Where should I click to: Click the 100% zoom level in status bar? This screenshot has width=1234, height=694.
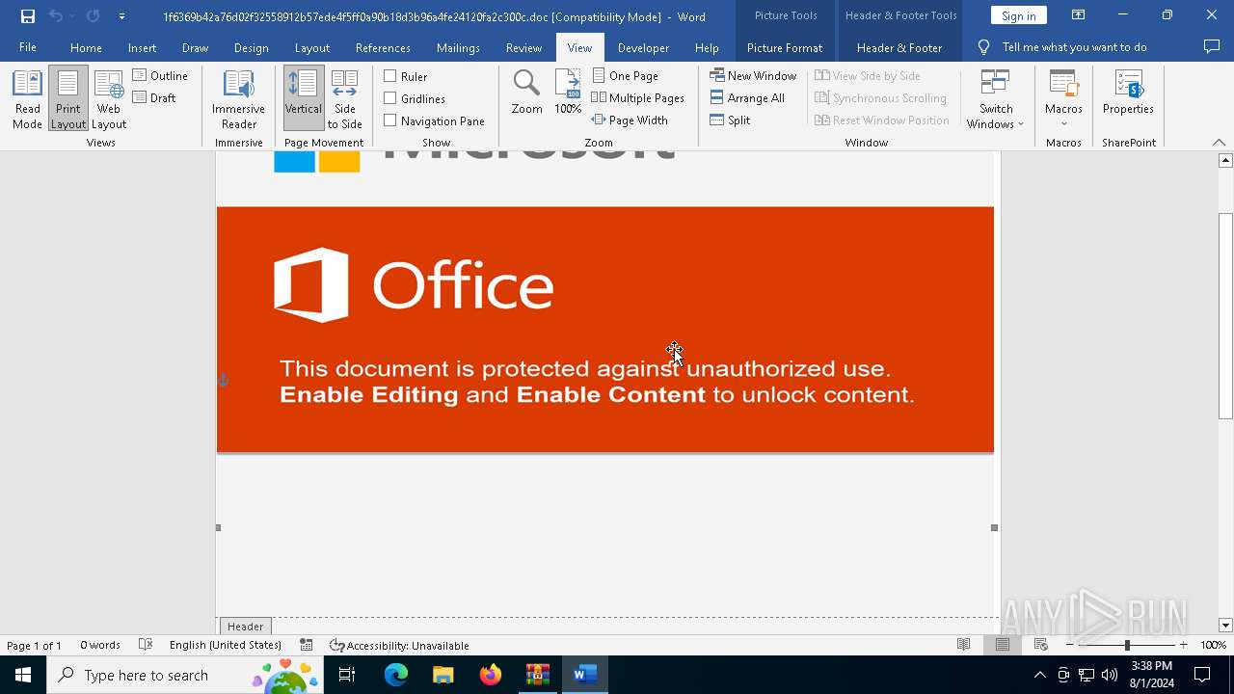coord(1213,645)
